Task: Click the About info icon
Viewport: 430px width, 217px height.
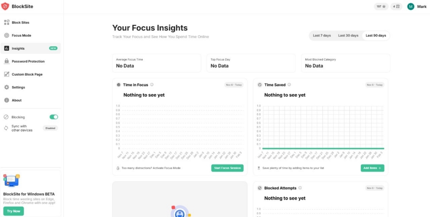Action: (6, 100)
